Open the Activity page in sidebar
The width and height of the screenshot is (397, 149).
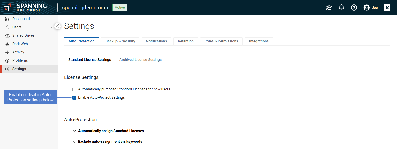[x=18, y=52]
